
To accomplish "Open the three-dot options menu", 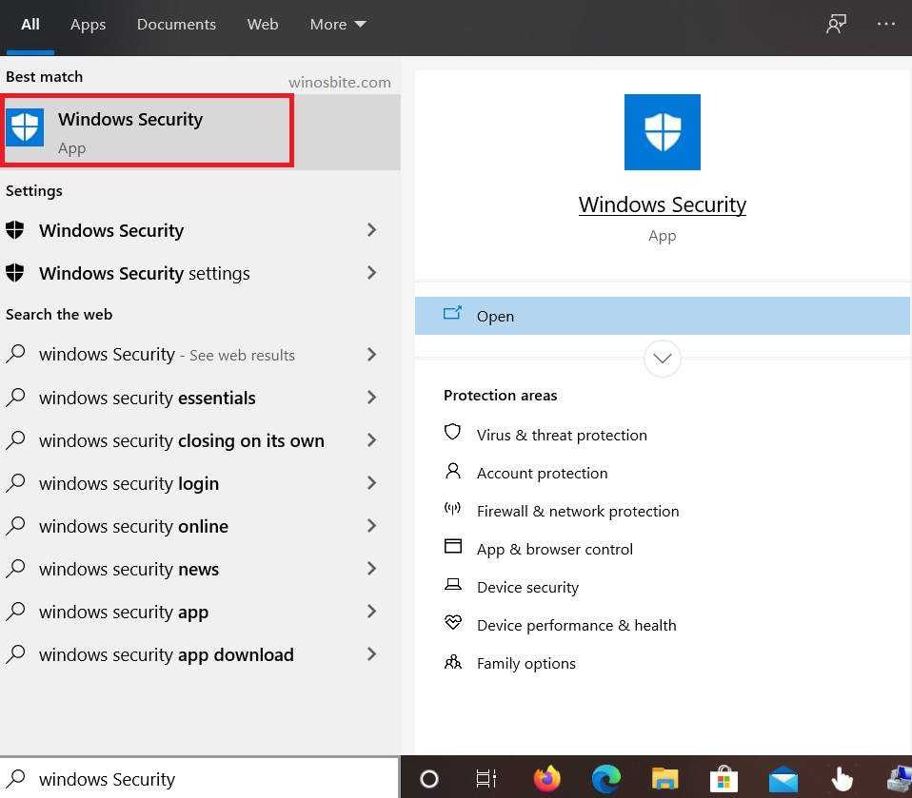I will [x=885, y=25].
